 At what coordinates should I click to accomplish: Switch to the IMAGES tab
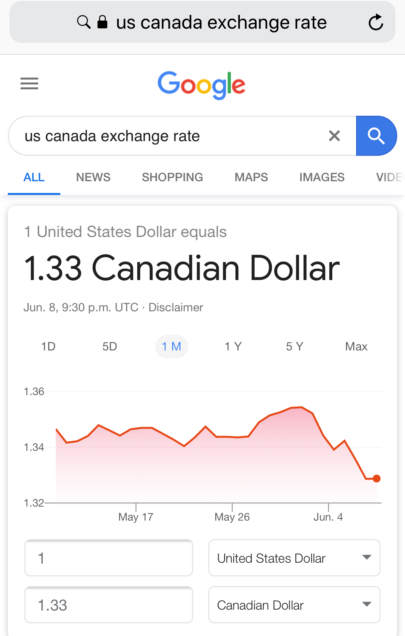322,177
